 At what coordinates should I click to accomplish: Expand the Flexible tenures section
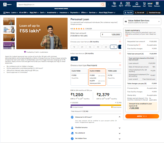(120, 127)
